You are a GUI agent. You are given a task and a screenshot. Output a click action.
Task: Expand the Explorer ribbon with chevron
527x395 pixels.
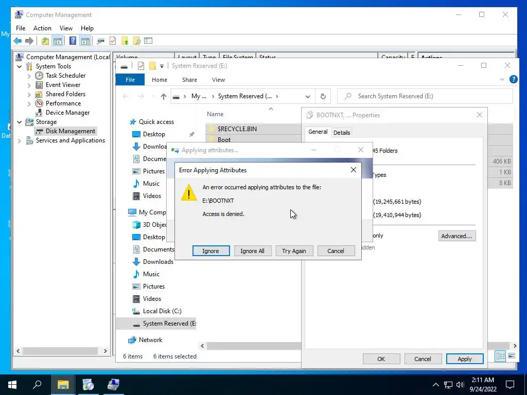pyautogui.click(x=502, y=80)
